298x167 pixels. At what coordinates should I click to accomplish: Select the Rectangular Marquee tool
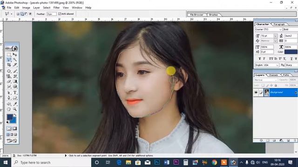[9, 55]
